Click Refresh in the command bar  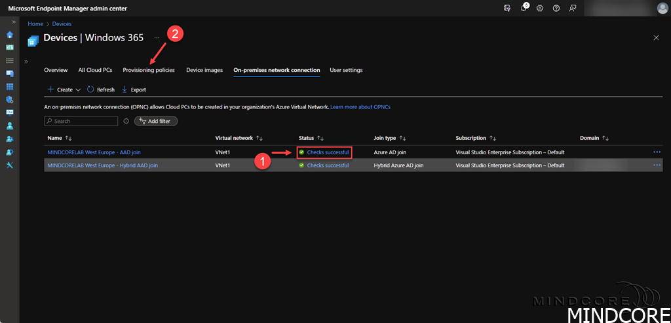click(x=100, y=90)
